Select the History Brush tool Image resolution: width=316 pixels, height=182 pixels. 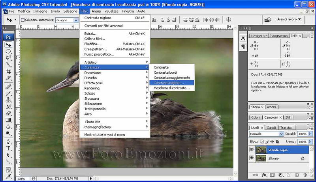tap(8, 106)
